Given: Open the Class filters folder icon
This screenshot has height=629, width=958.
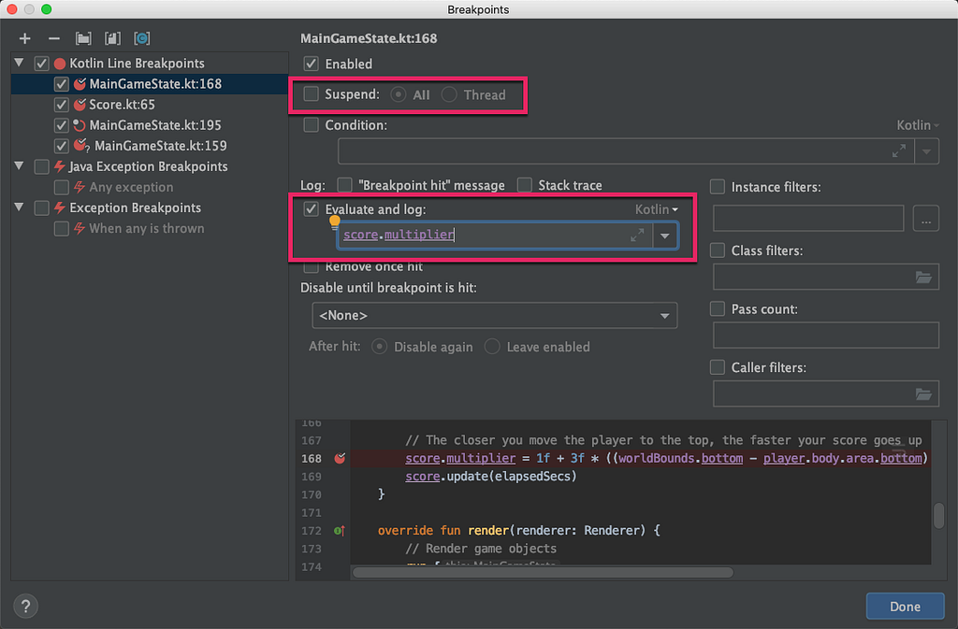Looking at the screenshot, I should coord(923,278).
